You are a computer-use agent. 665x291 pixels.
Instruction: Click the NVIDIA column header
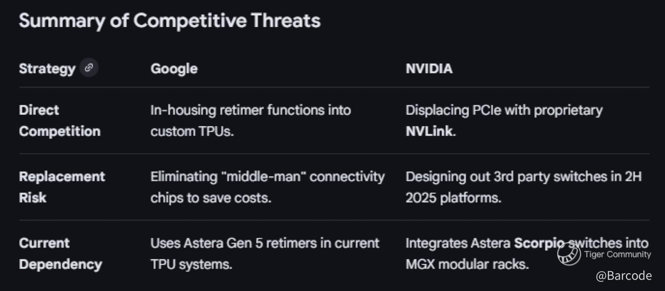(429, 69)
